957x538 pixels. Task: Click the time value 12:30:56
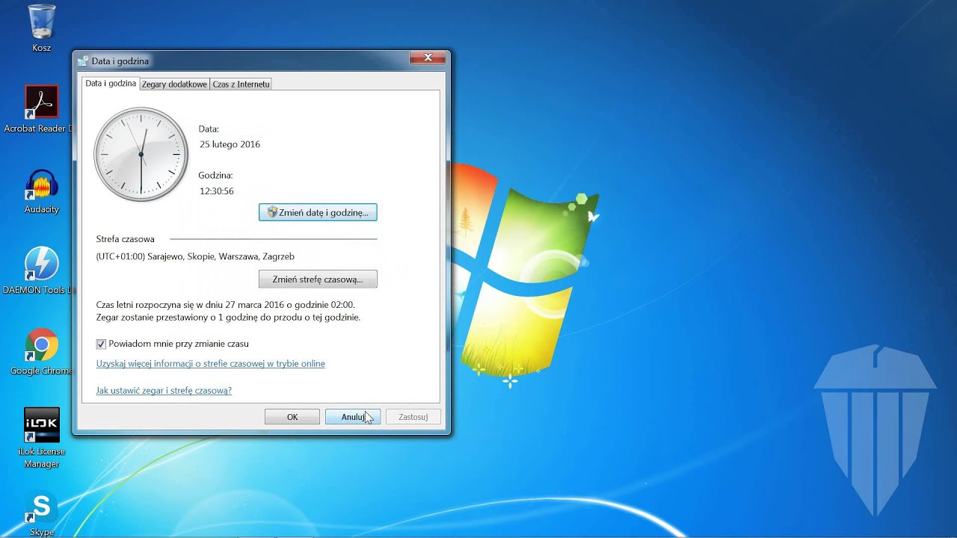217,191
